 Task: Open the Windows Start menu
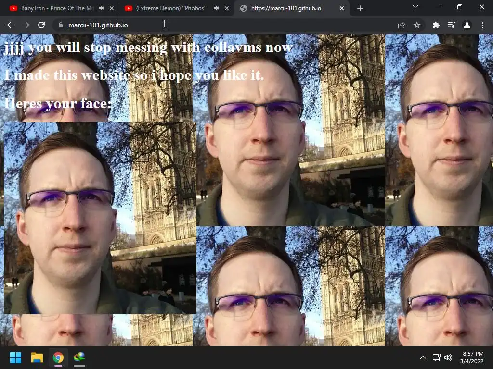pyautogui.click(x=15, y=357)
